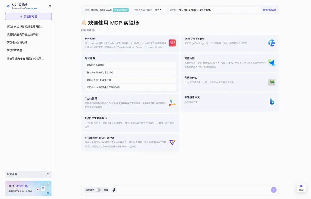Open history chat 请使用 趣丸千音 服务的功能帮…
This screenshot has height=199, width=311.
(x=25, y=58)
